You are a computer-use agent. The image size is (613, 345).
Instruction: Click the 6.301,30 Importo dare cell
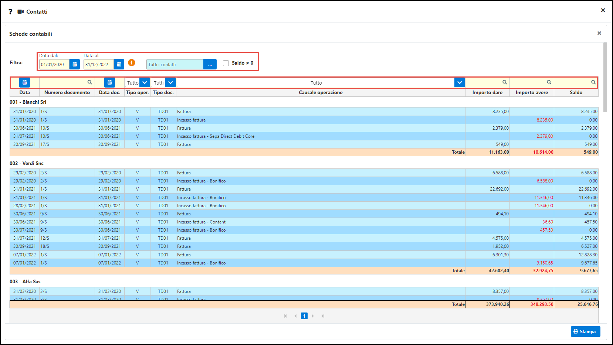click(487, 255)
